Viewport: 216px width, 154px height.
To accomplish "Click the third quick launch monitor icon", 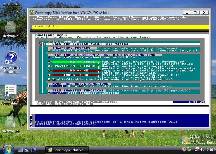I will 33,150.
